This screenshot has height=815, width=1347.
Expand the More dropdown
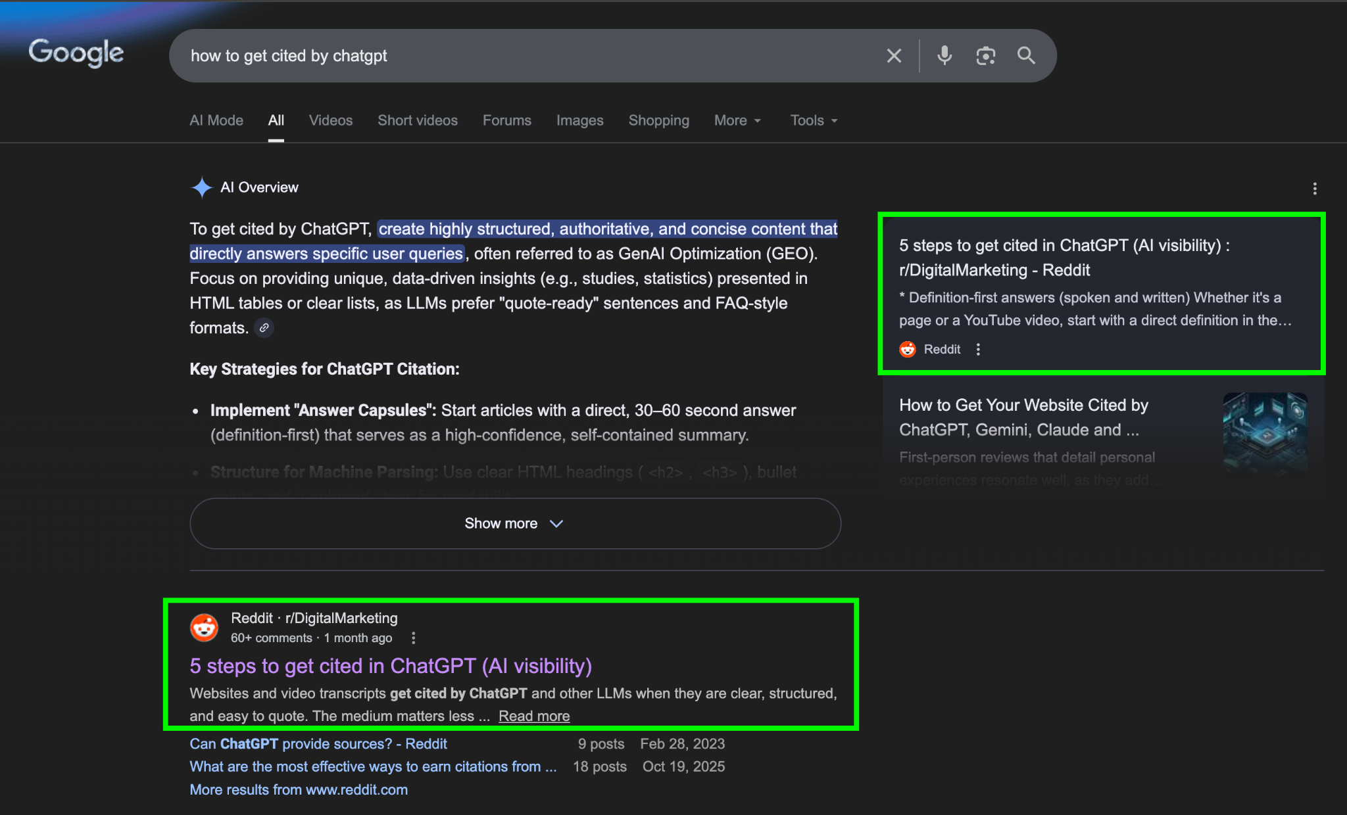738,120
